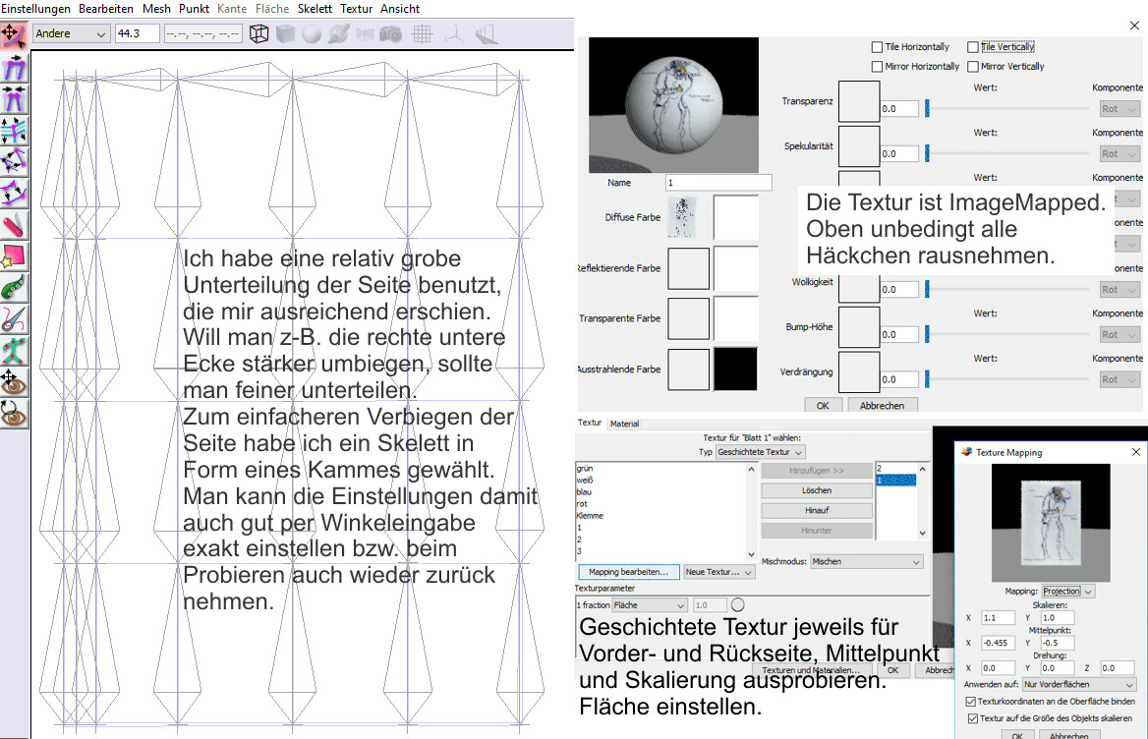Open the Bearbeiten menu

point(106,9)
